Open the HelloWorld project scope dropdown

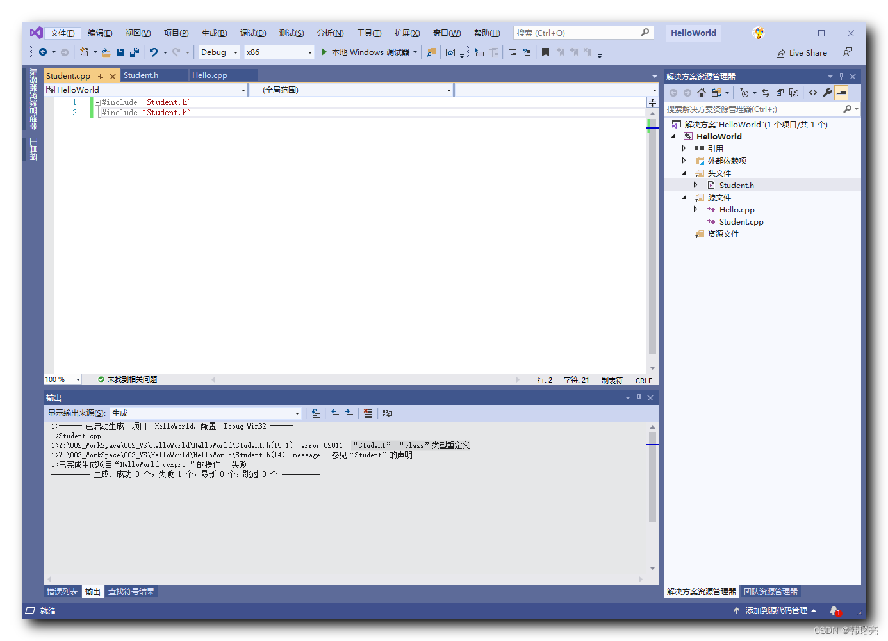tap(146, 90)
